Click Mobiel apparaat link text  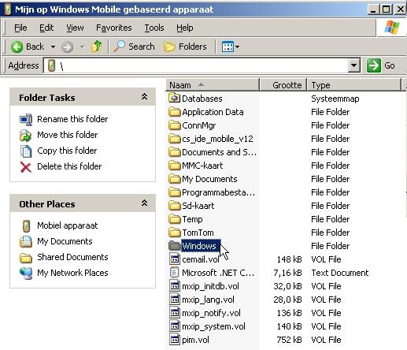click(x=67, y=225)
